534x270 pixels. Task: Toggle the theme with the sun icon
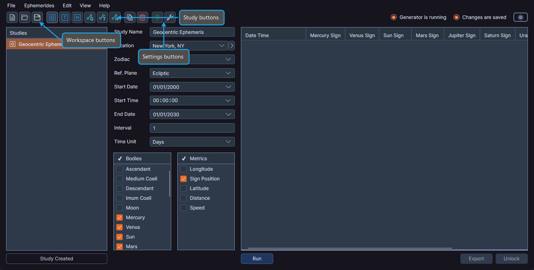(x=520, y=17)
